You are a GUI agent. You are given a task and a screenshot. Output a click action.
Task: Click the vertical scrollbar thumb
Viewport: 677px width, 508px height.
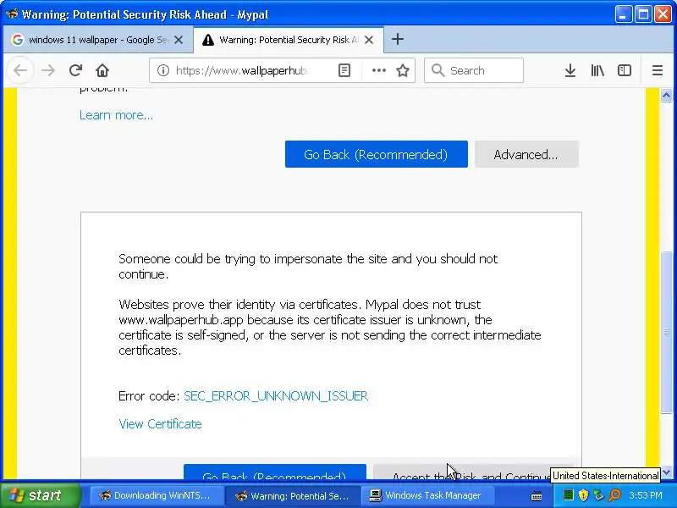666,333
